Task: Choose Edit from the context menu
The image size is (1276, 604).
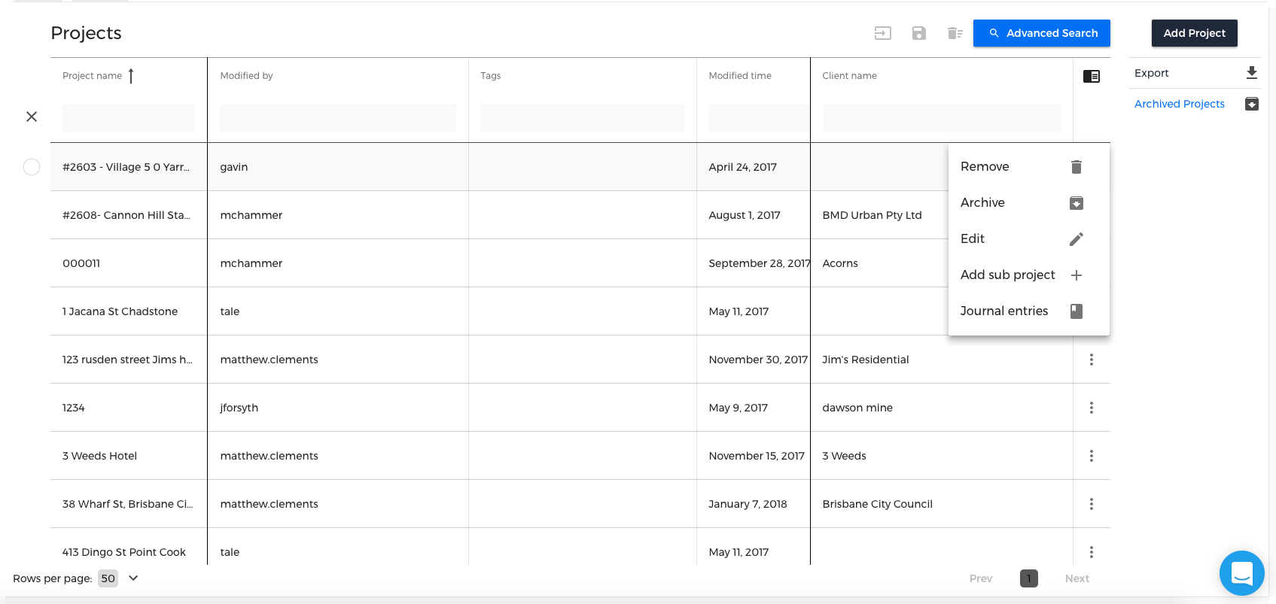Action: [1029, 239]
